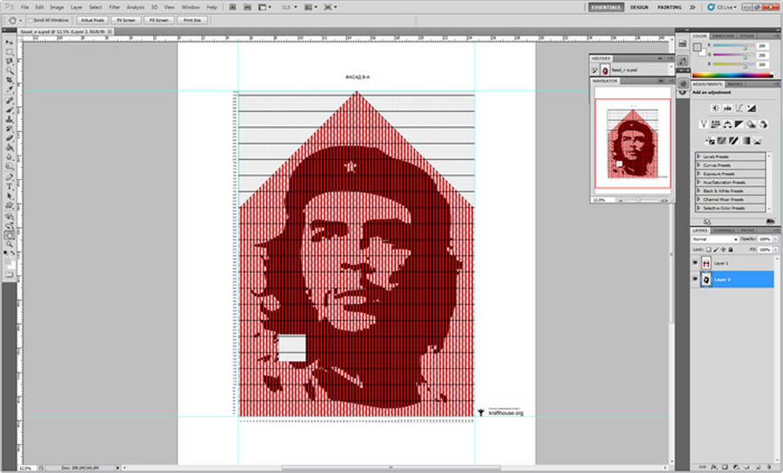Toggle lock all in Layers panel
The height and width of the screenshot is (473, 783).
[x=731, y=250]
